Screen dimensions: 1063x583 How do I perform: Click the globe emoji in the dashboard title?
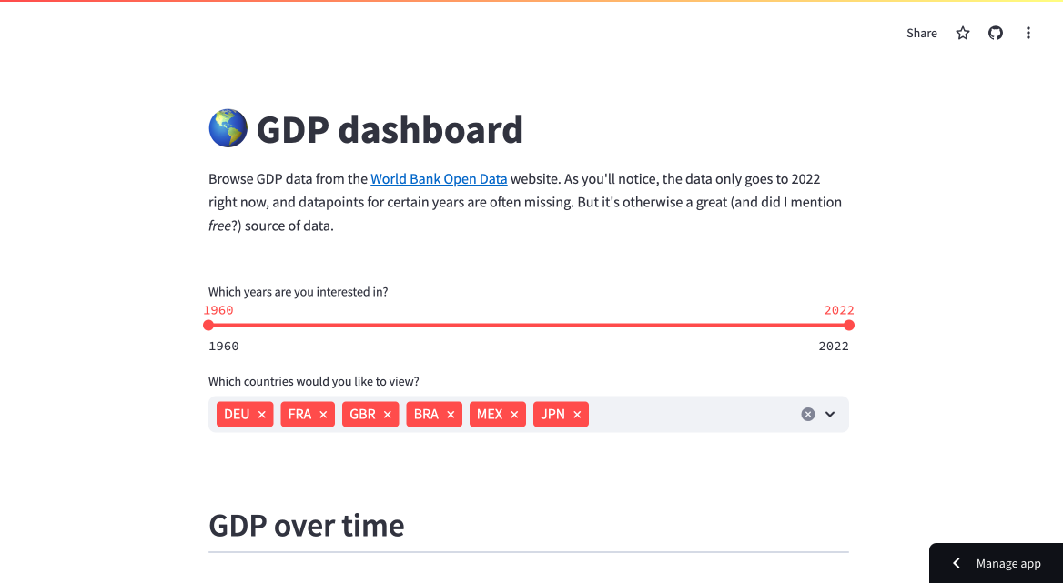228,128
